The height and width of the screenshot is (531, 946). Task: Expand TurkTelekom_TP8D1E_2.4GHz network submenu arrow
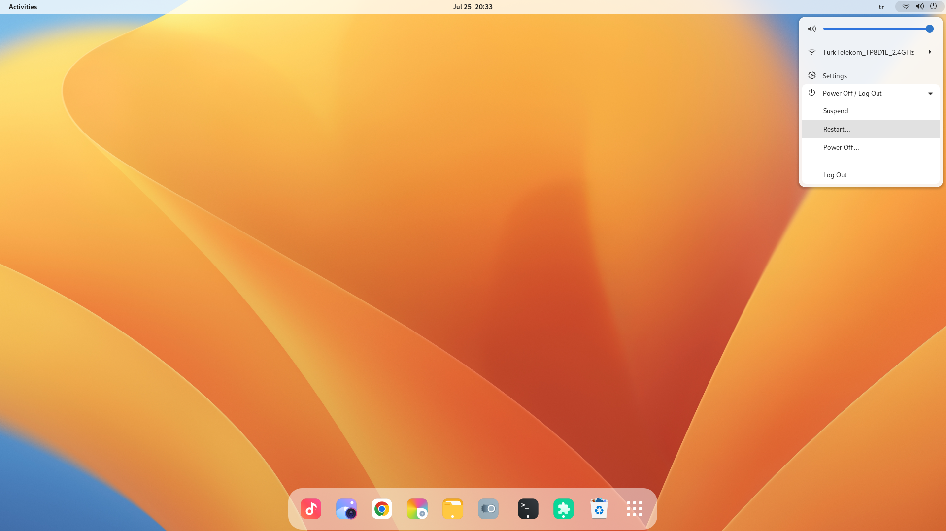tap(930, 52)
